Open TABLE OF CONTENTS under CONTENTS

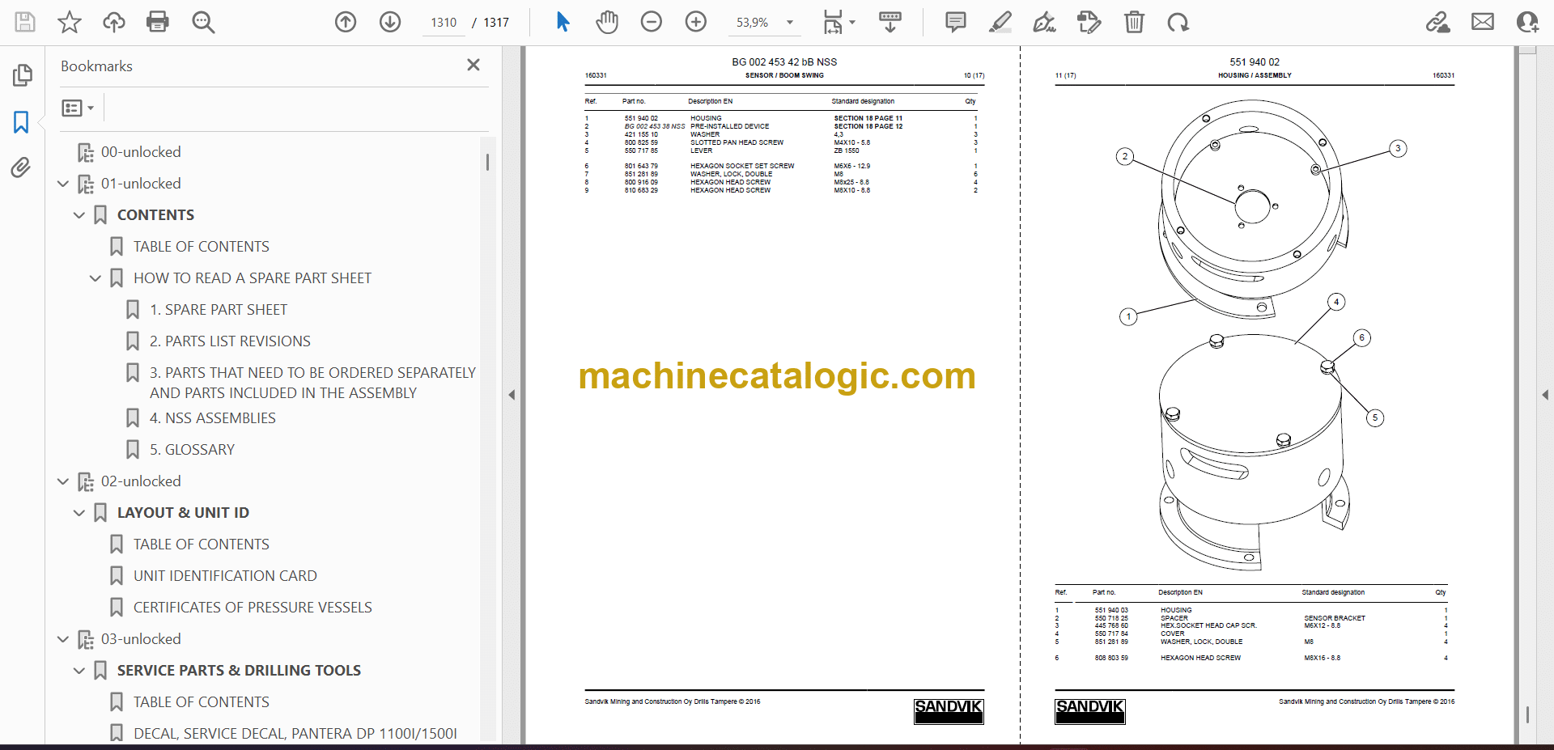click(202, 247)
